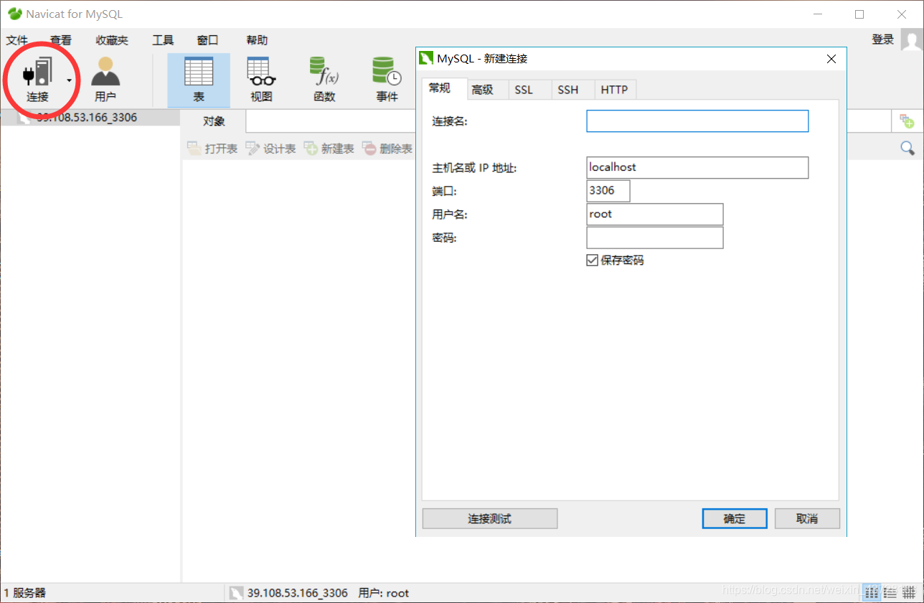This screenshot has height=603, width=924.
Task: Switch to detail view in status bar
Action: point(910,593)
